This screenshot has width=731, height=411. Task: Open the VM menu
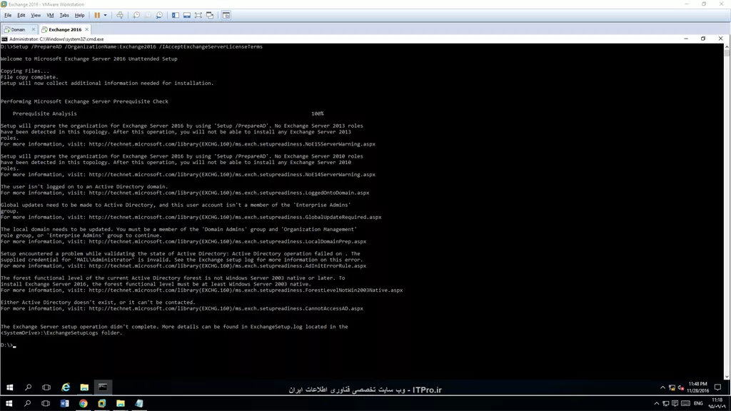[x=50, y=16]
